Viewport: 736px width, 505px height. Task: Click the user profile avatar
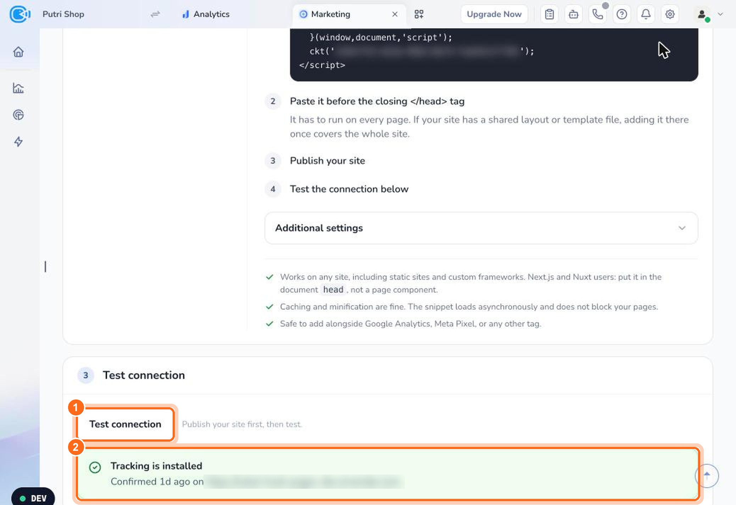702,14
